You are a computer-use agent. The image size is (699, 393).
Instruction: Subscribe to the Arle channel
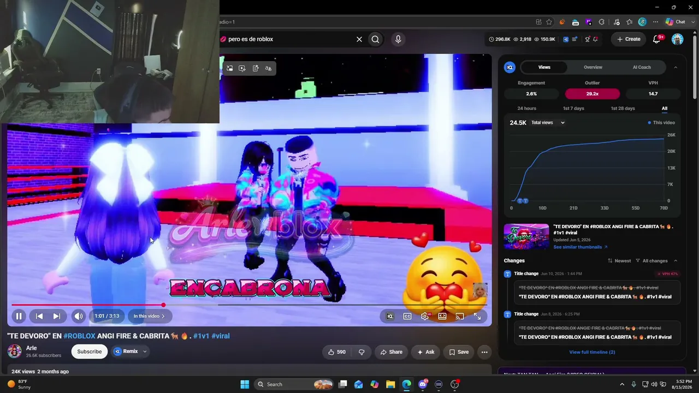(90, 352)
